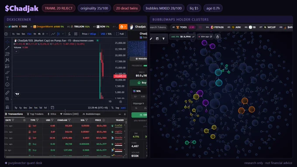The image size is (297, 167).
Task: Toggle the magnet snap mode
Action: 7,107
